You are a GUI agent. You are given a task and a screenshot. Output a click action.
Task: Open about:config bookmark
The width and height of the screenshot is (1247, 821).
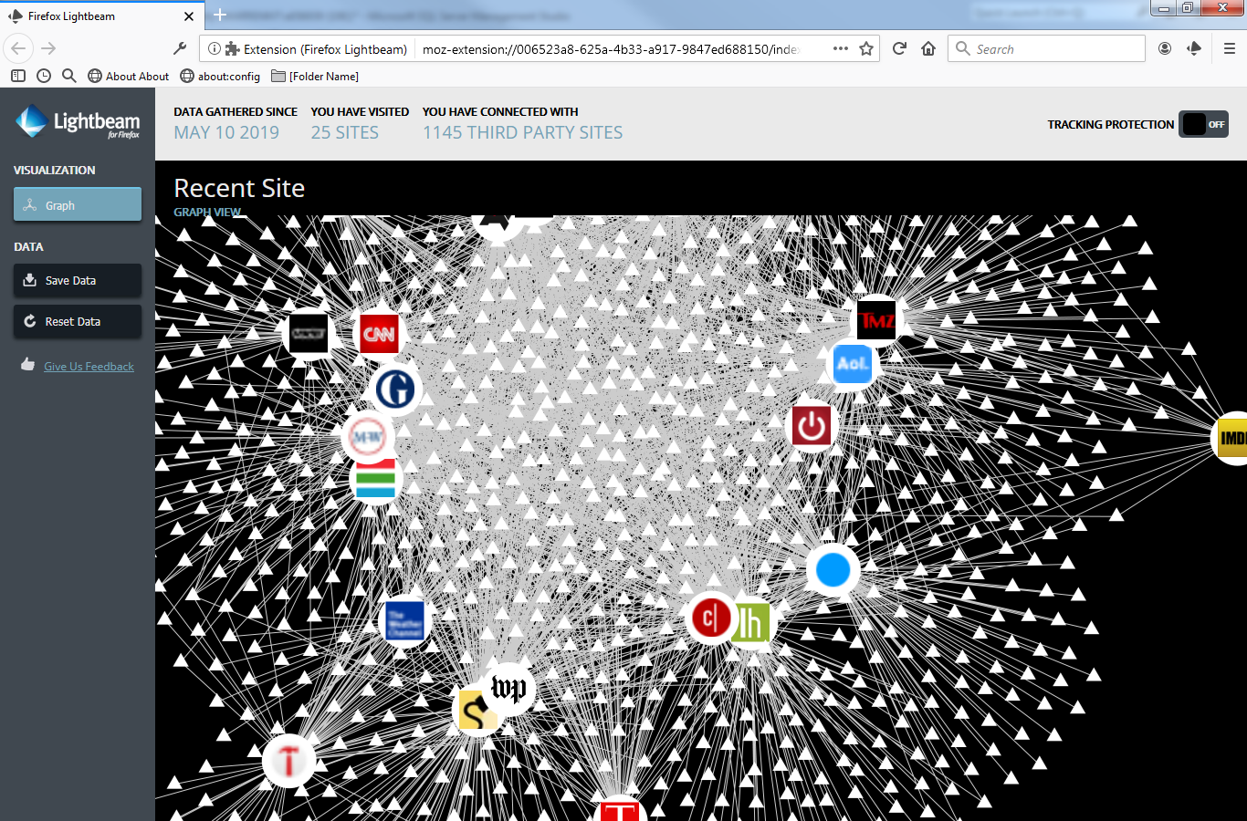(x=220, y=76)
